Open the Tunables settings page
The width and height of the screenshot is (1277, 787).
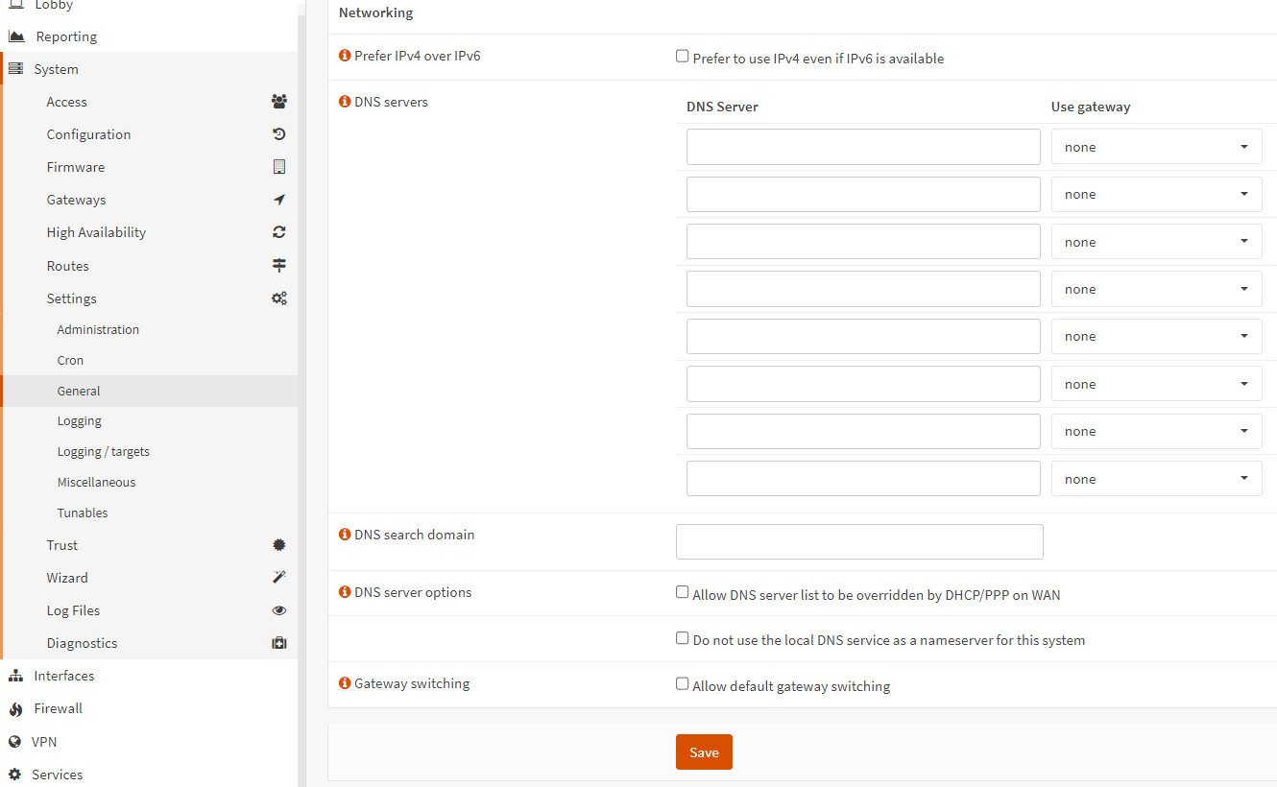coord(83,513)
